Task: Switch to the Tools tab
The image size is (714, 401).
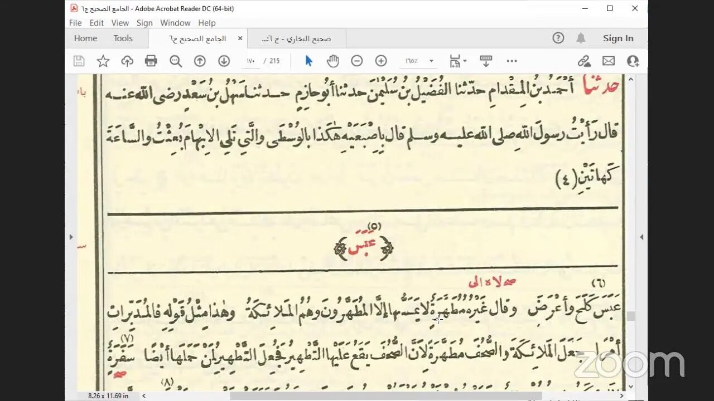Action: click(123, 38)
